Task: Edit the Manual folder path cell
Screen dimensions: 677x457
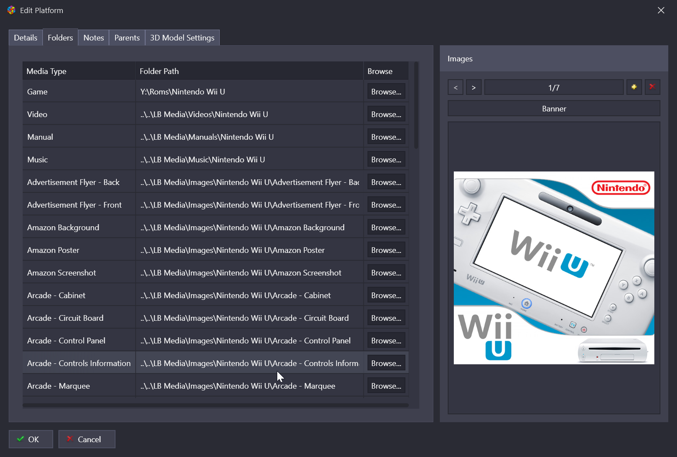Action: [x=249, y=137]
